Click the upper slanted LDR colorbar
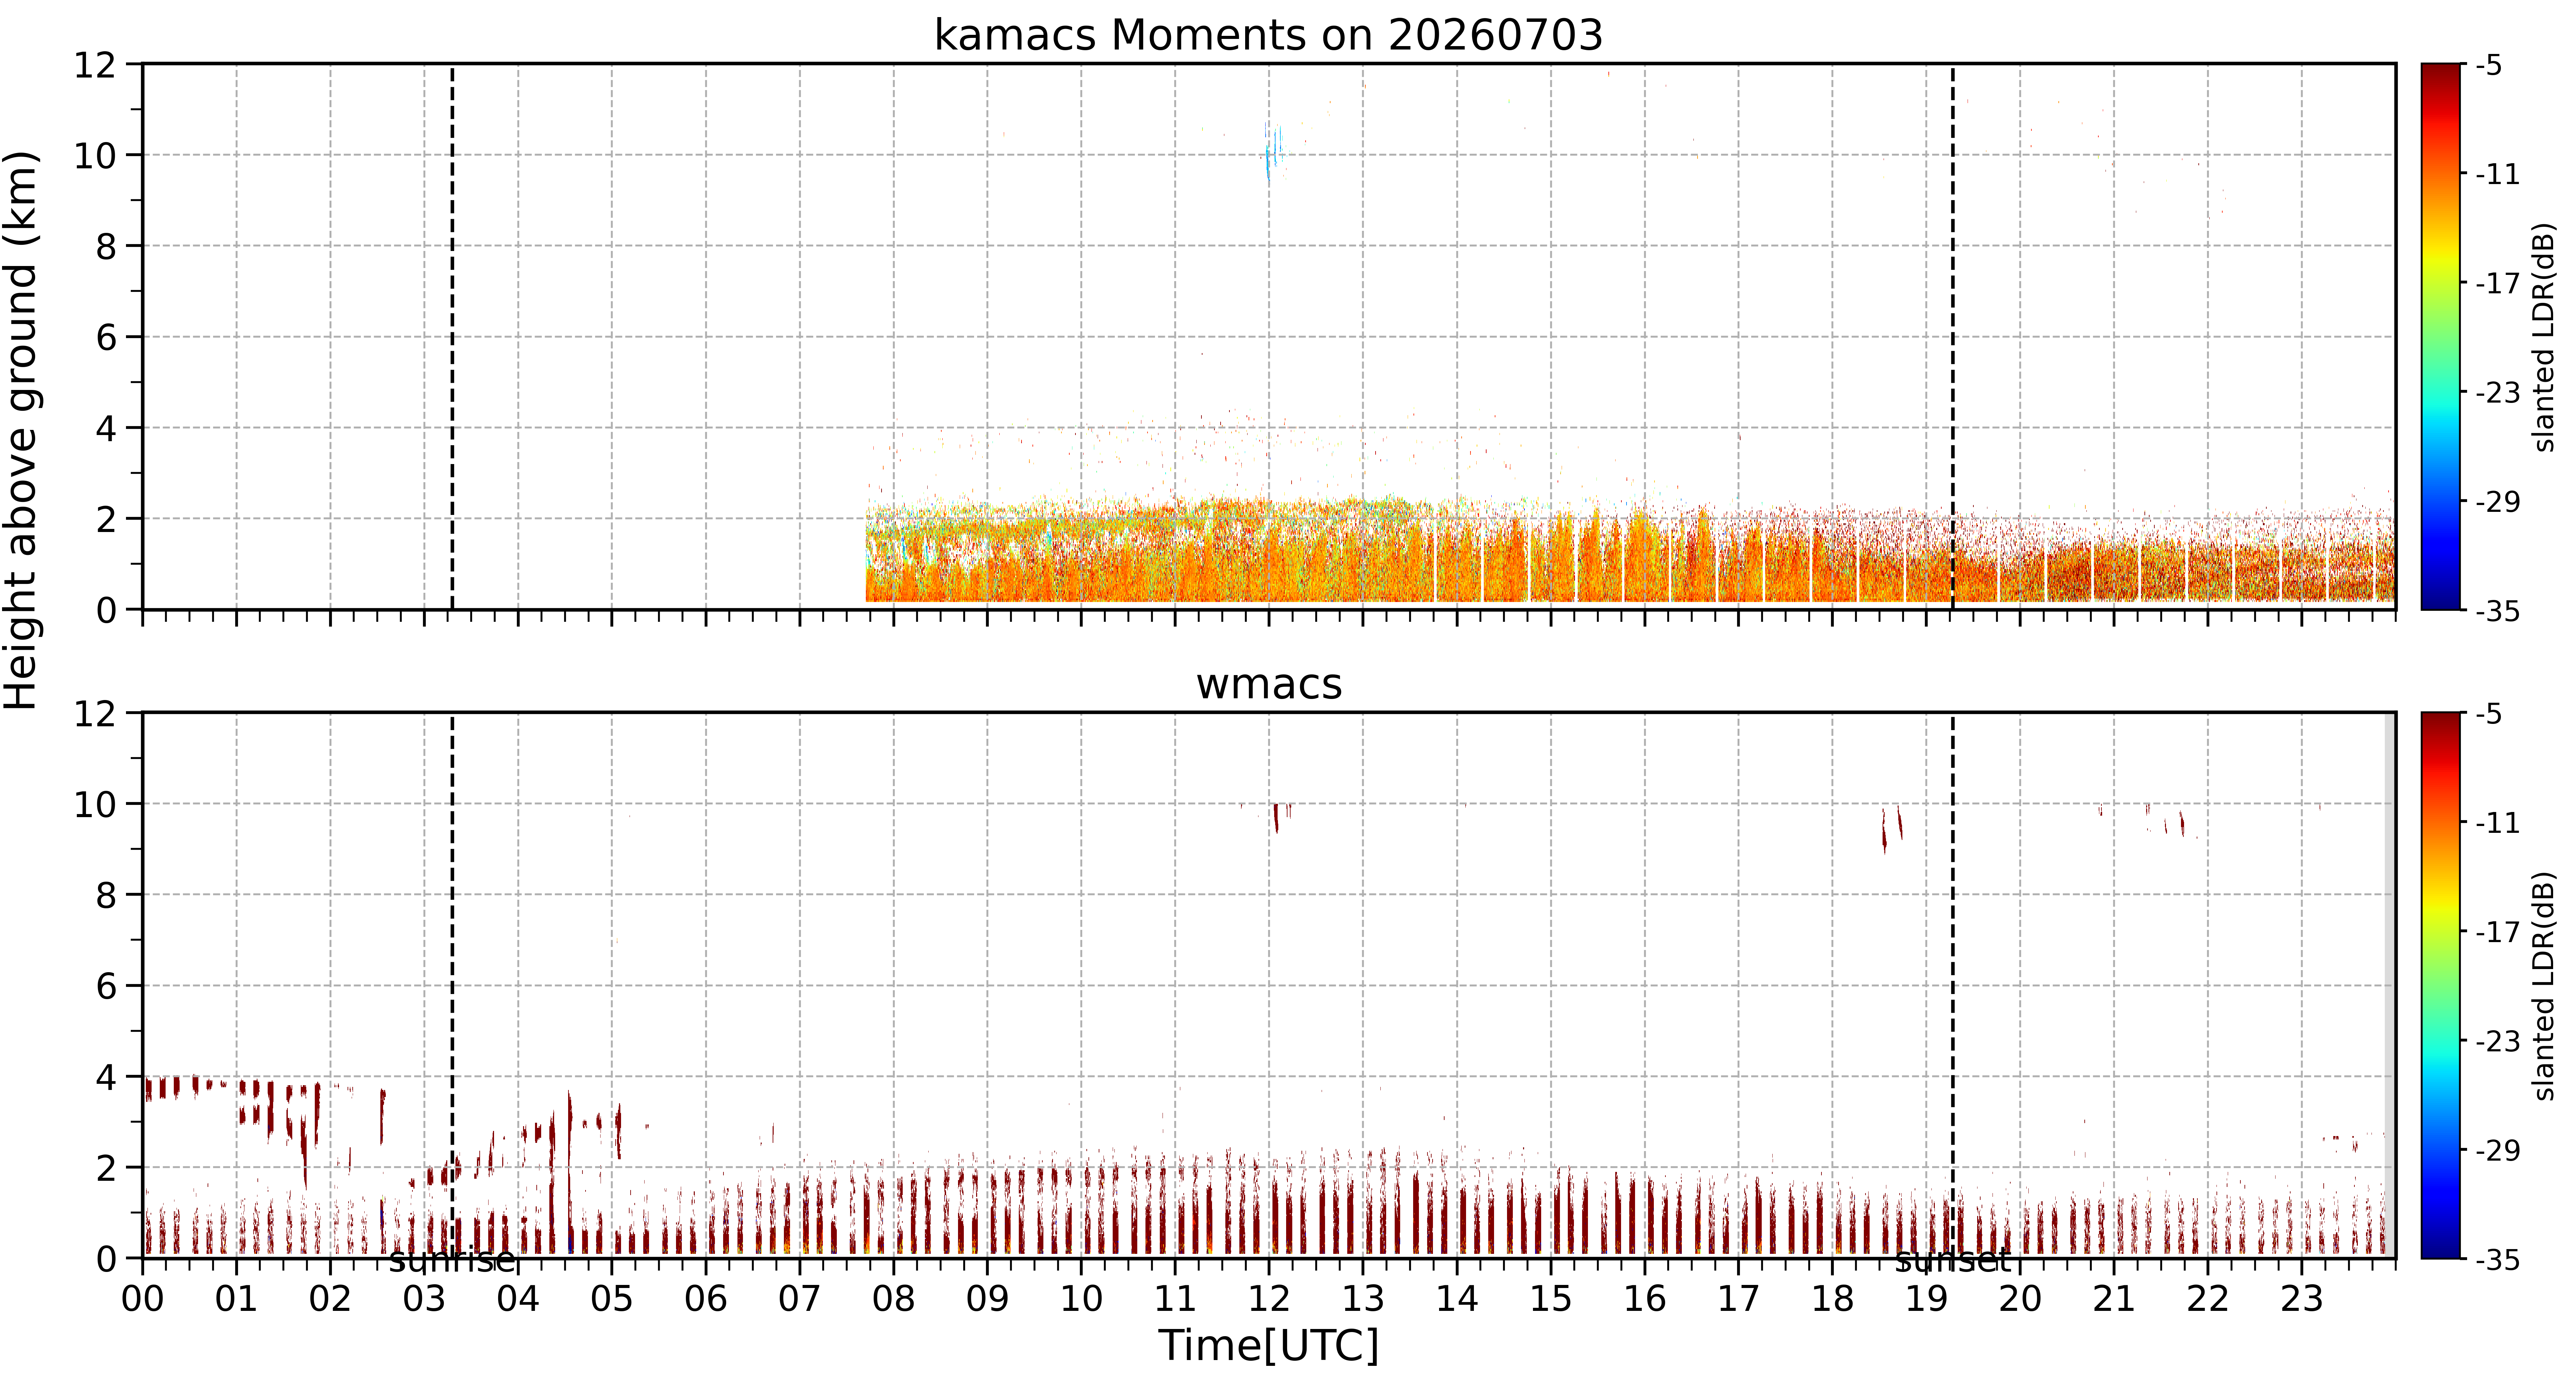This screenshot has height=1386, width=2576. [x=2440, y=336]
